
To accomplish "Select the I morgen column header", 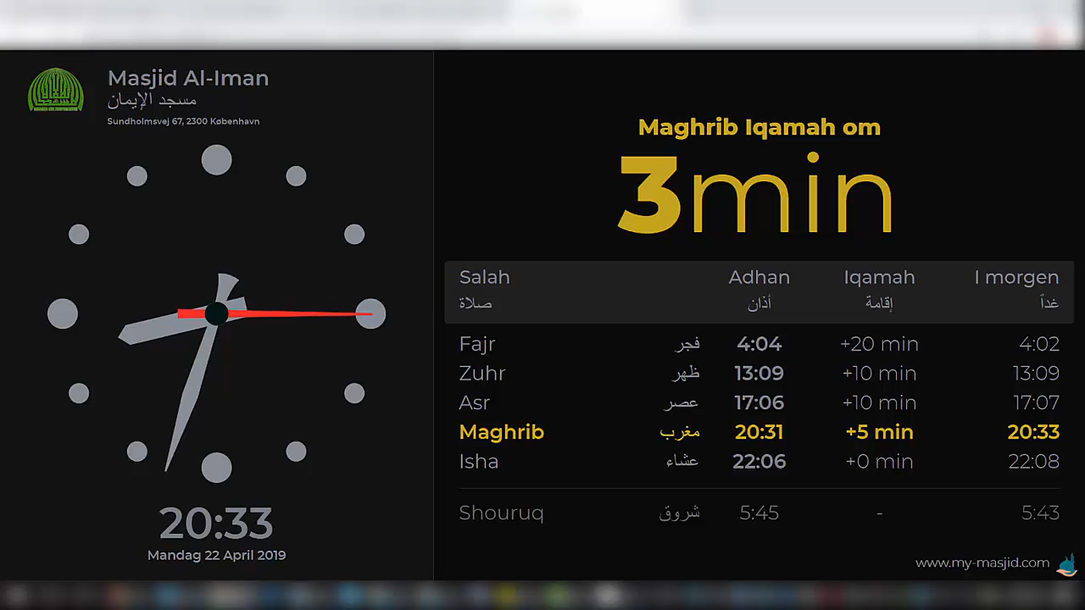I will pos(1016,277).
